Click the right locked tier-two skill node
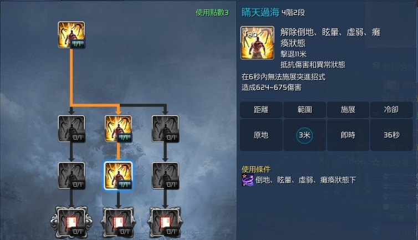This screenshot has height=240, width=418. 165,129
